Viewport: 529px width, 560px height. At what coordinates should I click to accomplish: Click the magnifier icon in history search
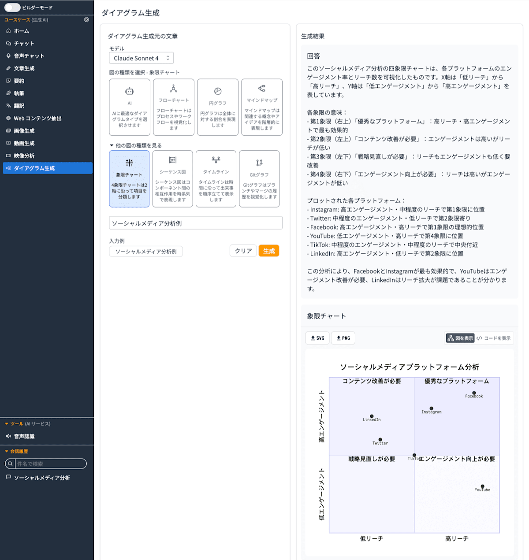[x=10, y=464]
